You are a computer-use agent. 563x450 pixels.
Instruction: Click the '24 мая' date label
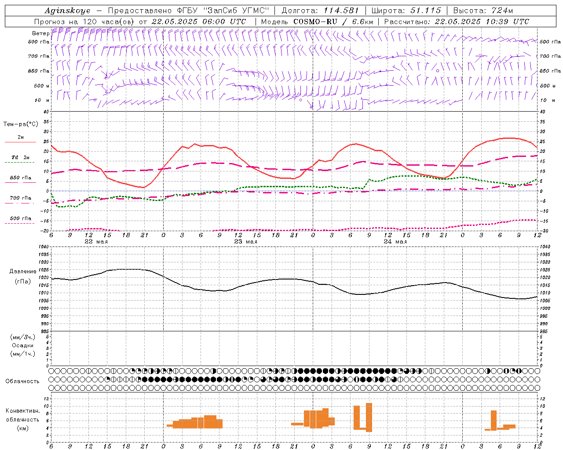pos(395,241)
